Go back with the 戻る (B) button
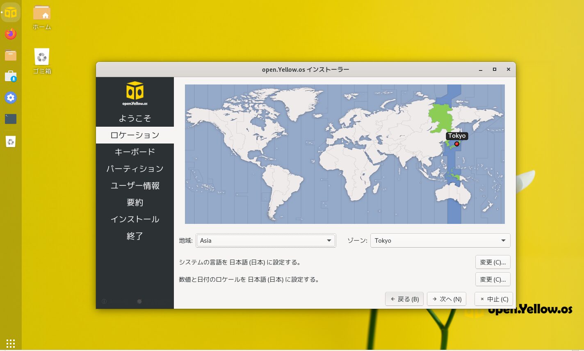584x351 pixels. [404, 299]
